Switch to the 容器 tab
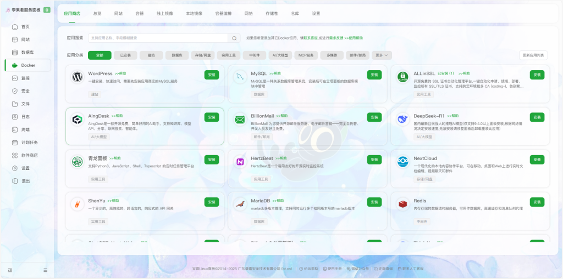The width and height of the screenshot is (563, 279). click(x=140, y=13)
